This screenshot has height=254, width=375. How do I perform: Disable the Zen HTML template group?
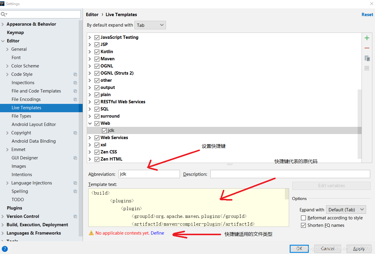(x=97, y=159)
